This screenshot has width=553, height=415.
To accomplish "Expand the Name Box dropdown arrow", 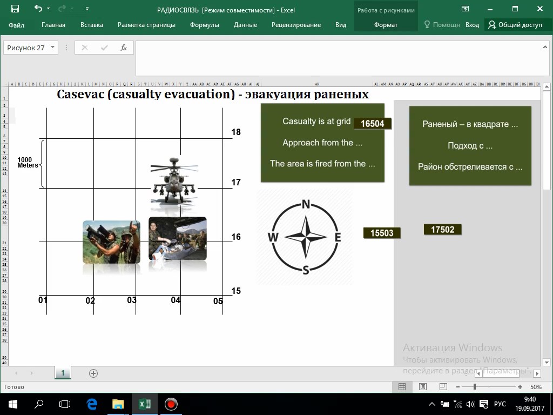I will pyautogui.click(x=52, y=48).
